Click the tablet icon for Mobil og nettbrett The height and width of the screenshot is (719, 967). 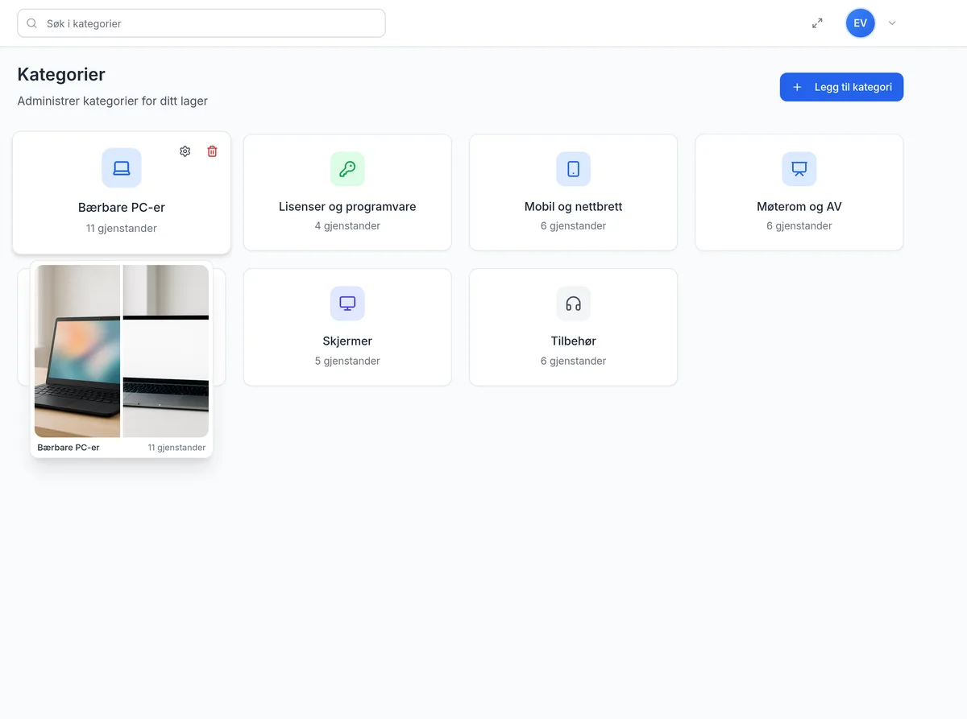click(x=573, y=169)
